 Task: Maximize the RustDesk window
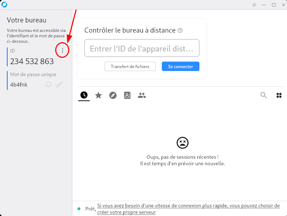[x=274, y=5]
